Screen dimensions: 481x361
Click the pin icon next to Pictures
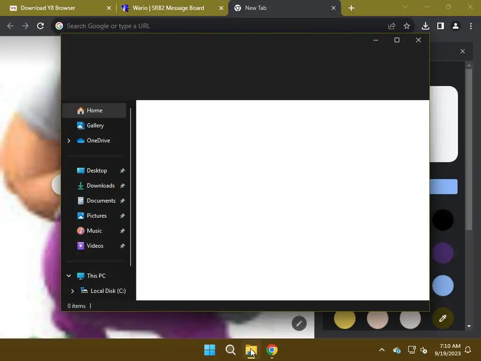(x=123, y=216)
